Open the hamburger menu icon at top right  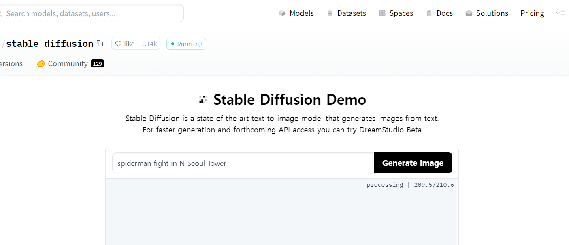[560, 13]
